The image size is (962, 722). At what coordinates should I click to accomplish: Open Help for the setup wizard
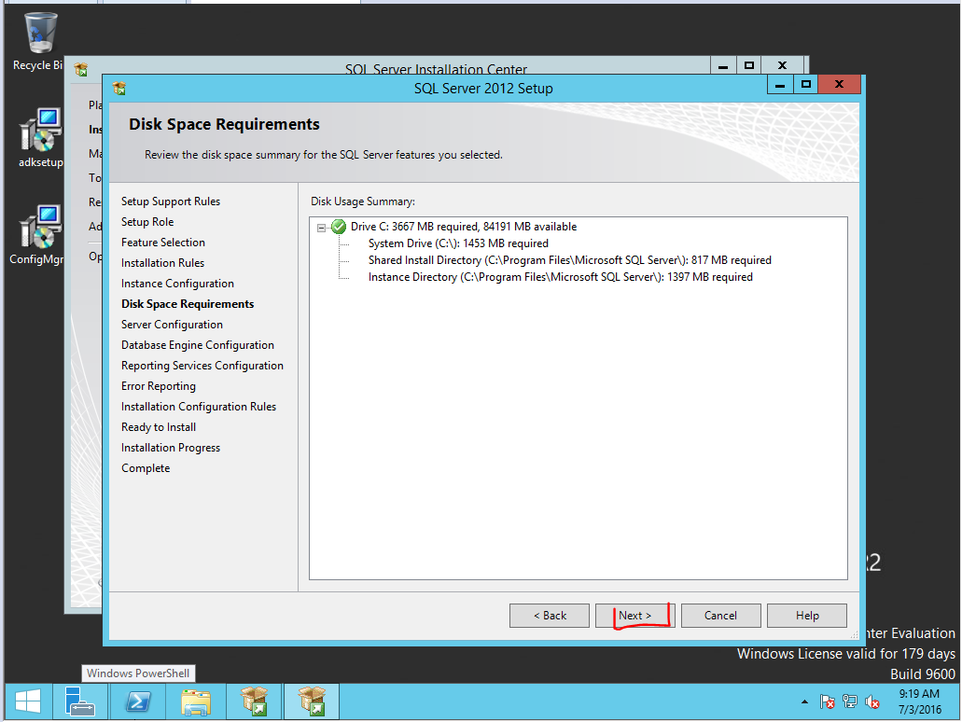click(807, 616)
